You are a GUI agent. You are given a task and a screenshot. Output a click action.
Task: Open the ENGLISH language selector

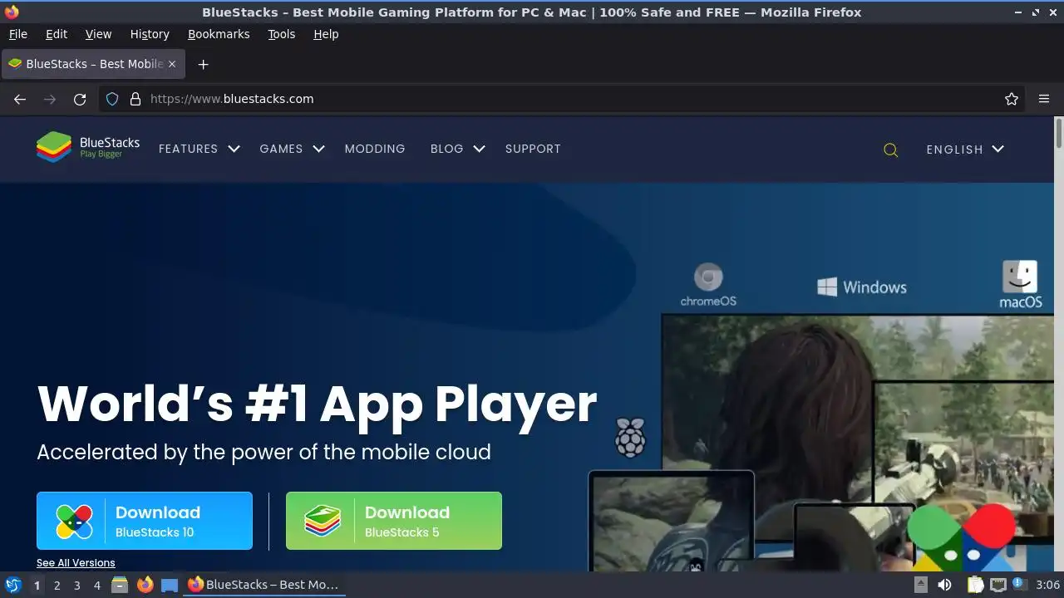965,149
